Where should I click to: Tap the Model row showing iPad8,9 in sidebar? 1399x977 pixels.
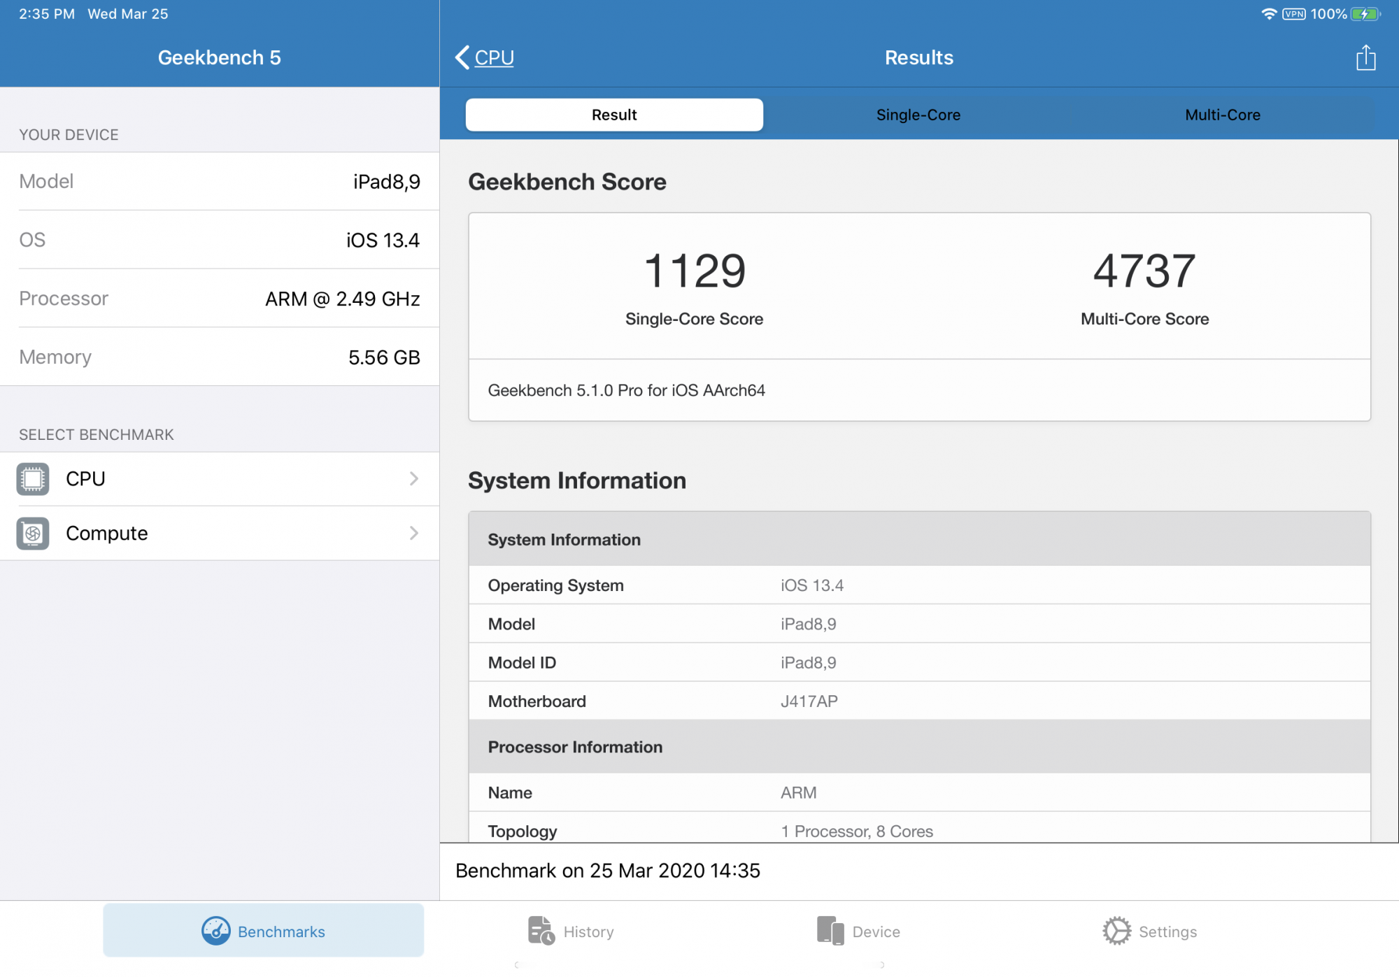pyautogui.click(x=220, y=181)
